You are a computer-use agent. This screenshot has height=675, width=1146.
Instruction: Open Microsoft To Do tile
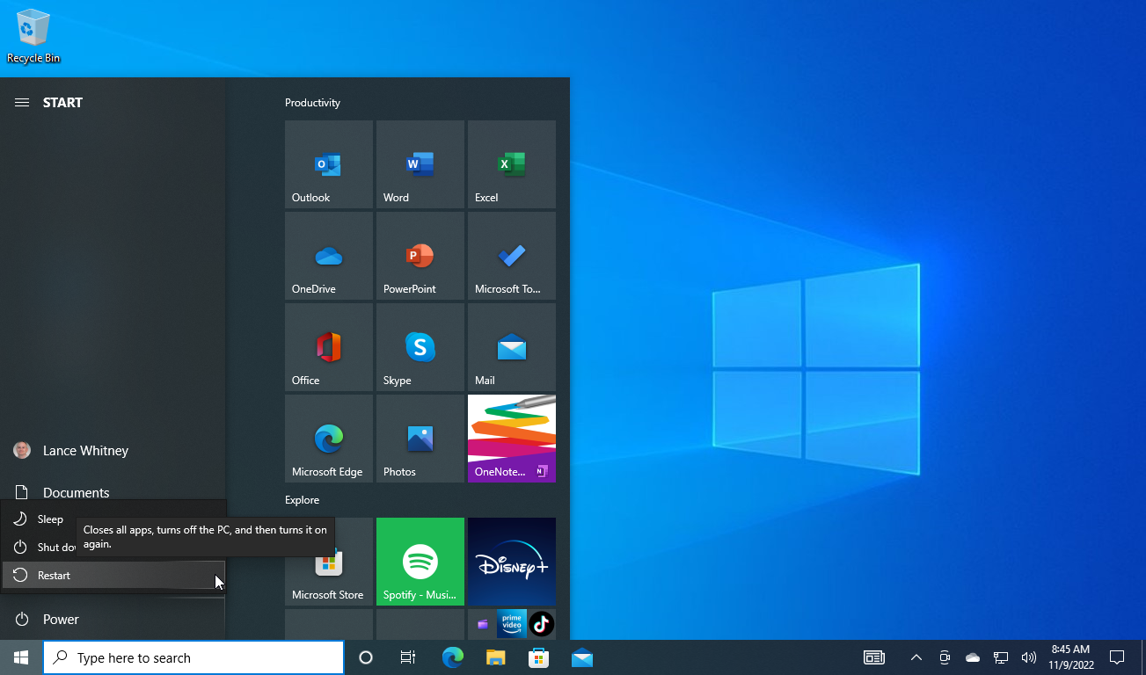pyautogui.click(x=511, y=256)
